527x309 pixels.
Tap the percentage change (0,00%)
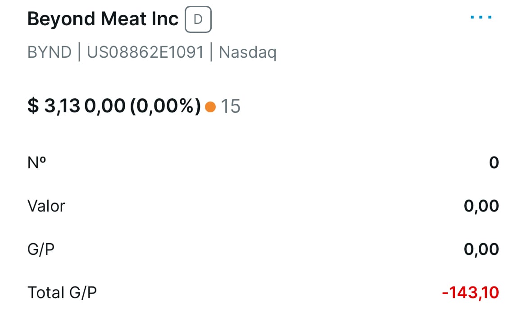click(x=165, y=106)
